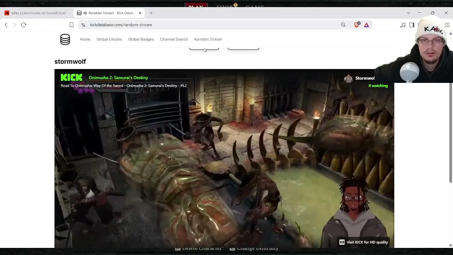Open the Brave Rewards triangle icon
This screenshot has height=255, width=453.
pyautogui.click(x=366, y=25)
